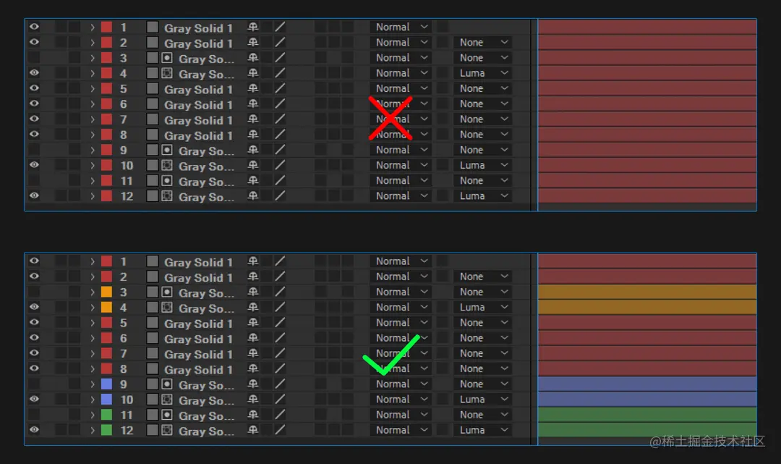This screenshot has height=464, width=781.
Task: Expand layer 11 properties in all-red timeline
Action: point(93,181)
